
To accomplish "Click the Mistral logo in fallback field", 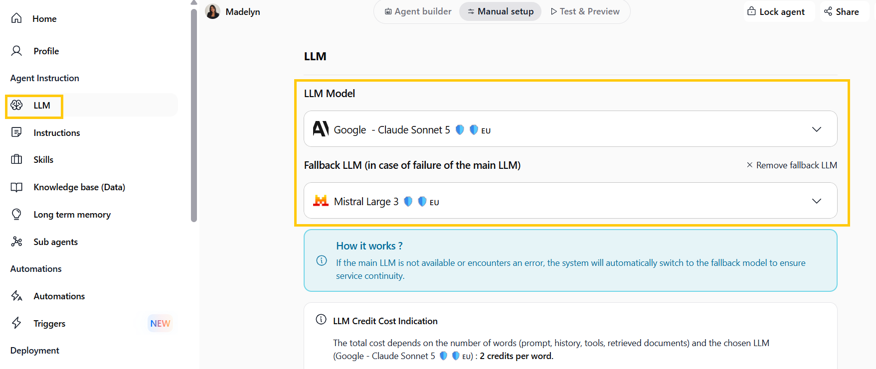I will click(x=321, y=201).
